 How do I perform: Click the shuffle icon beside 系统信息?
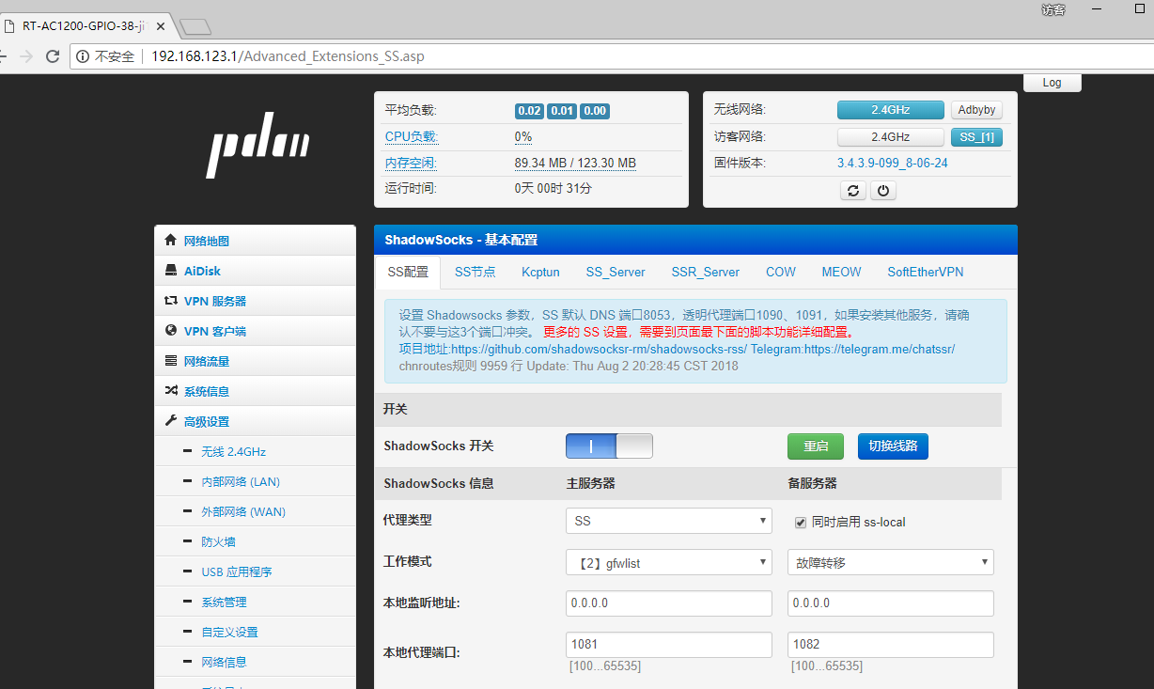pos(170,390)
